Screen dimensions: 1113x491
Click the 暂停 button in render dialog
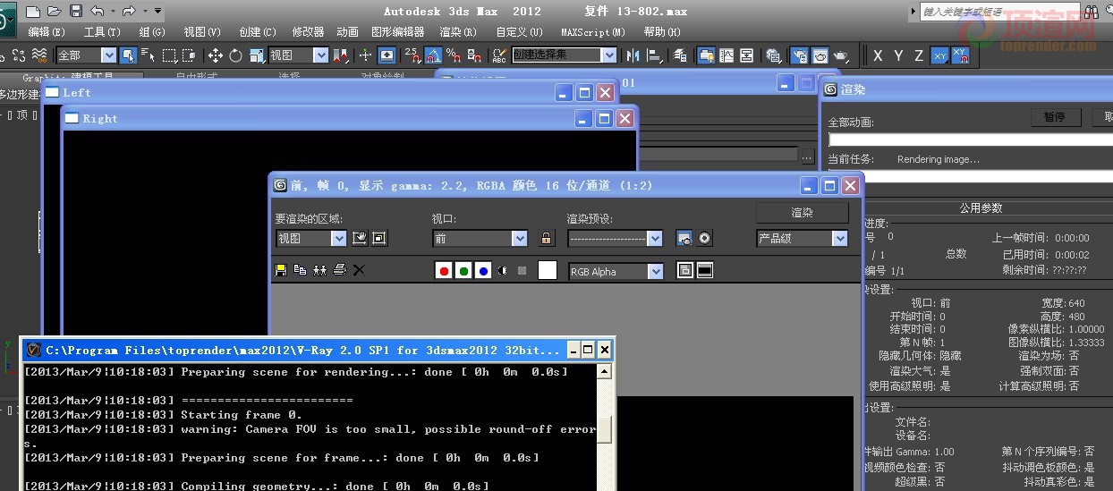[1054, 117]
